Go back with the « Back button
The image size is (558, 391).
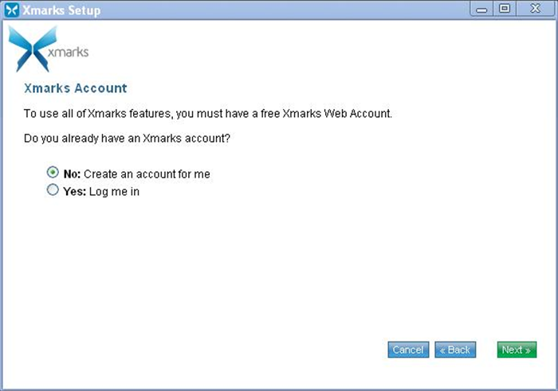(455, 350)
